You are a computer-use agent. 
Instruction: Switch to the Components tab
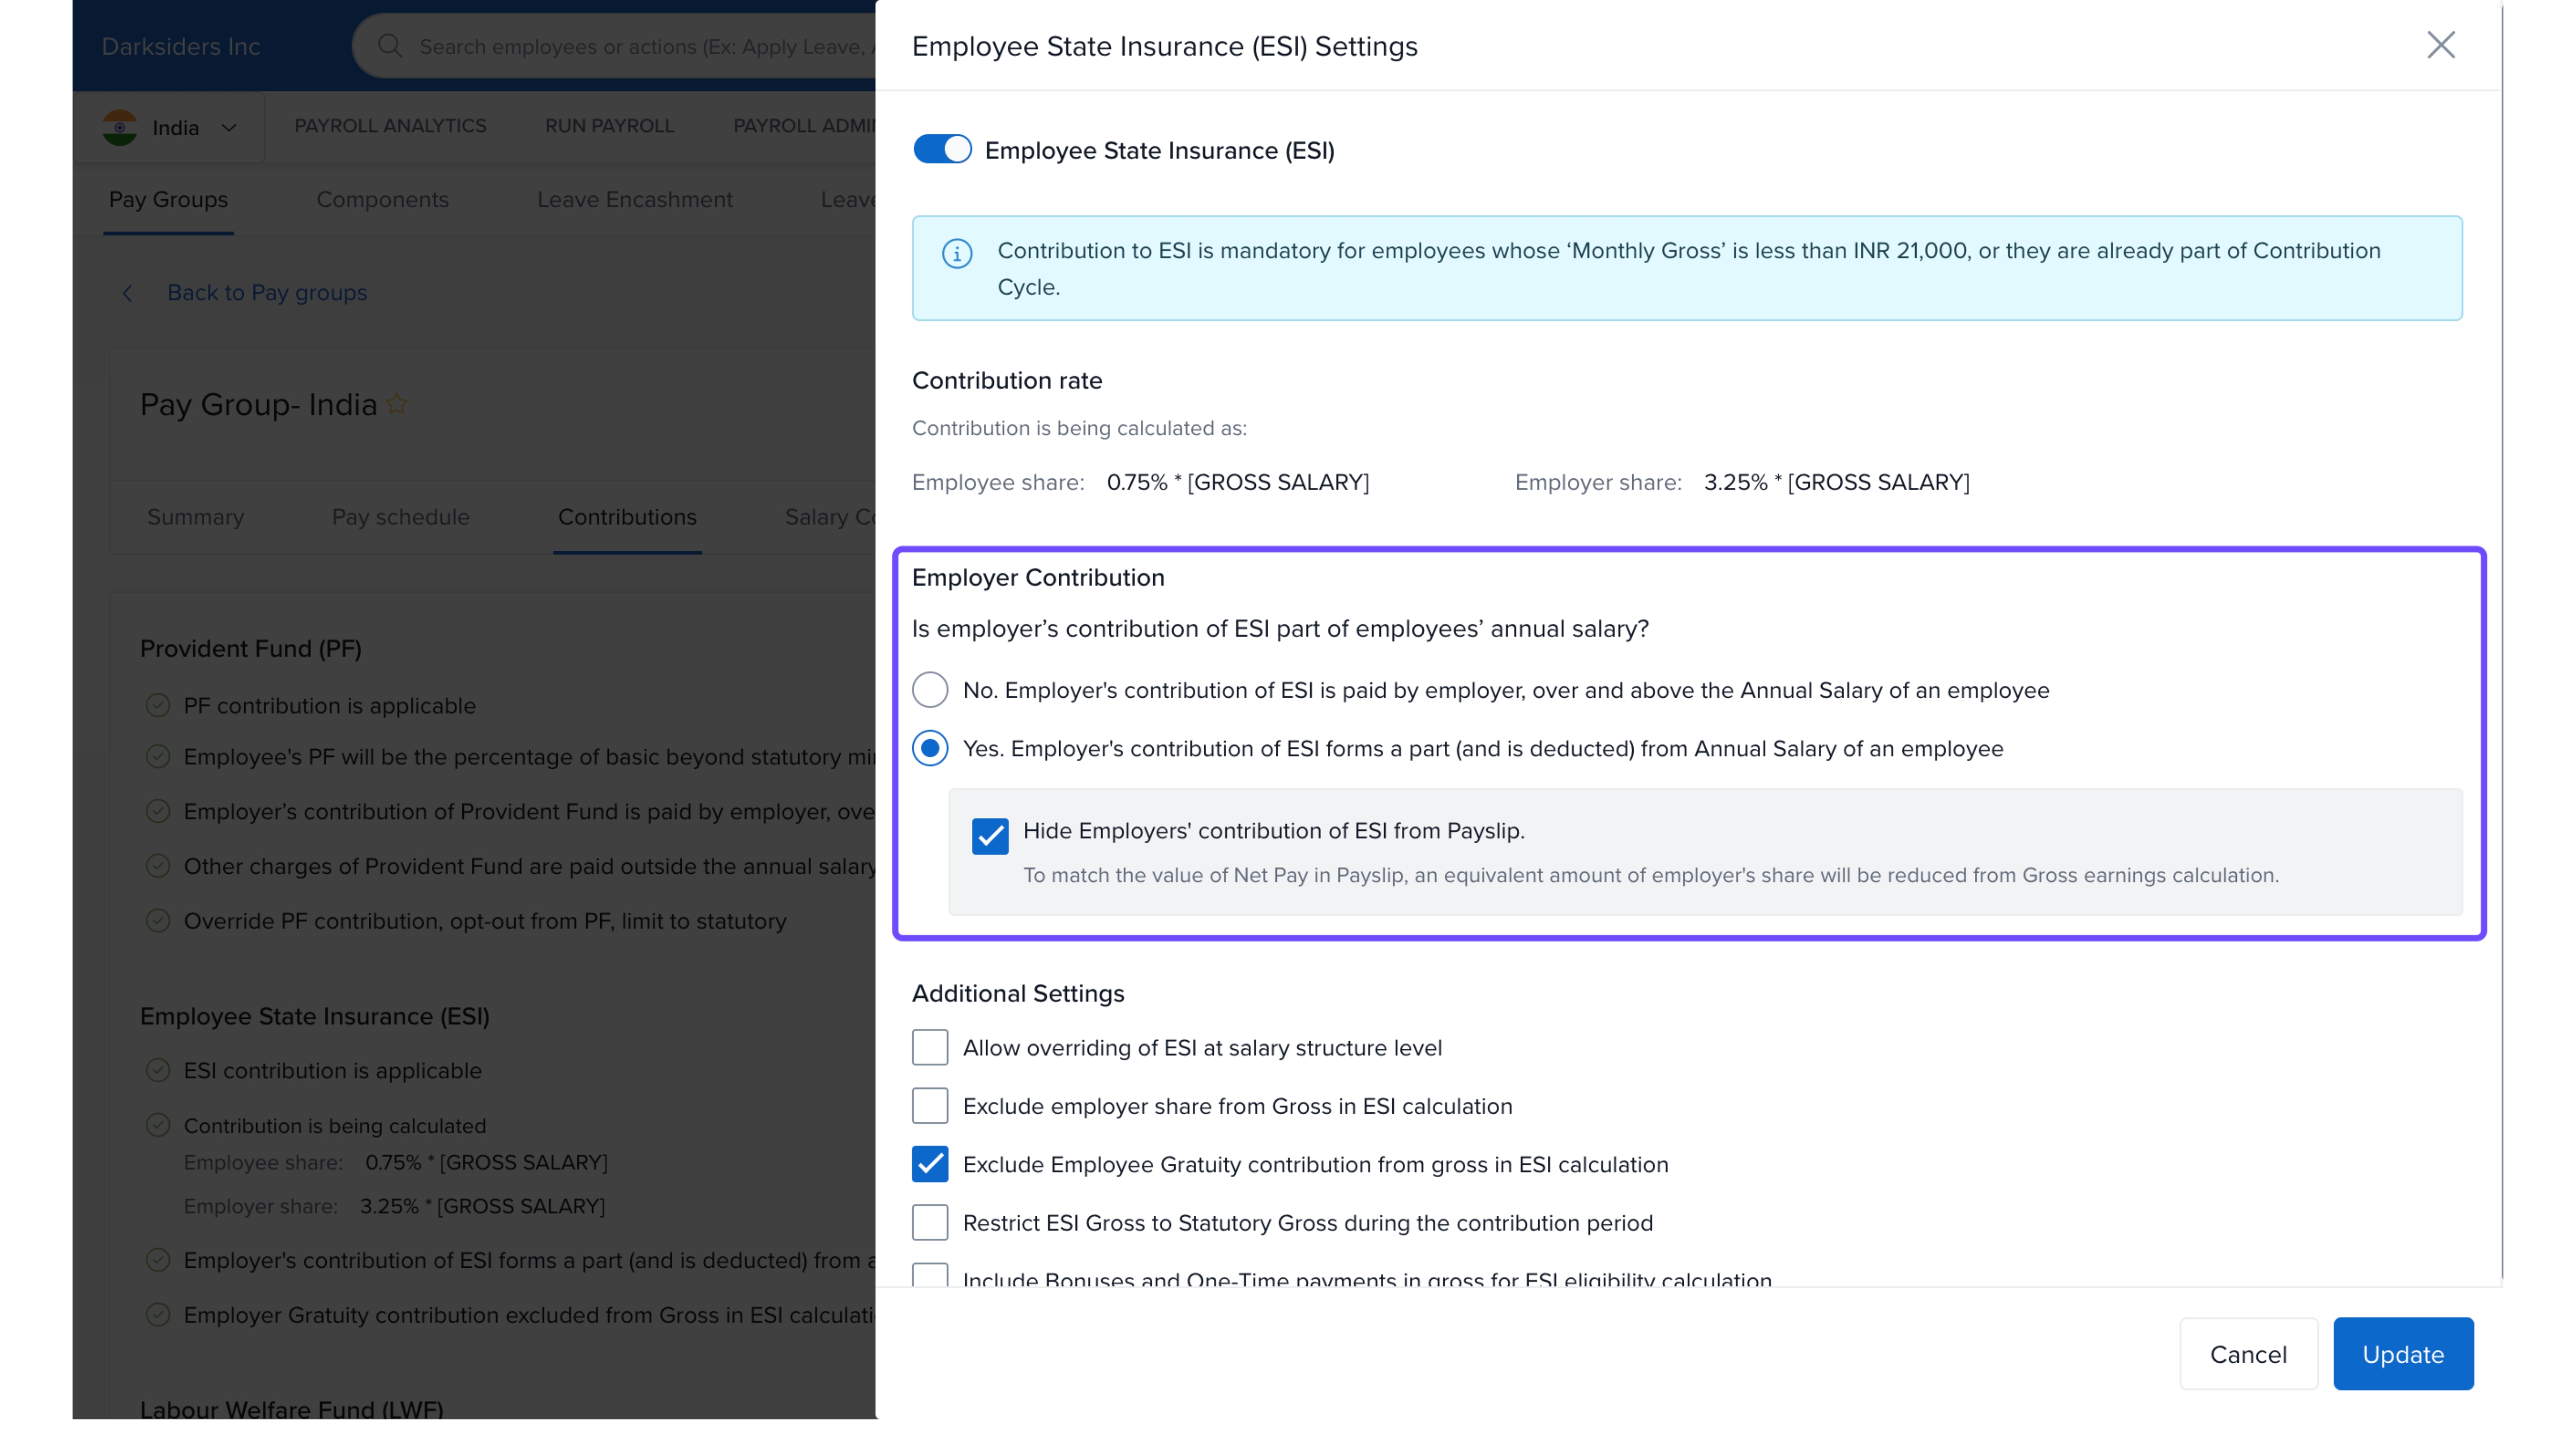382,200
